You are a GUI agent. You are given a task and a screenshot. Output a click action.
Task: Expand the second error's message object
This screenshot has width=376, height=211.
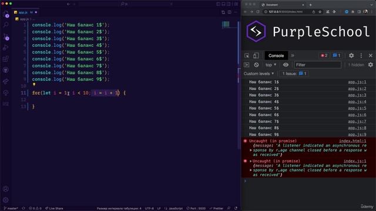click(x=251, y=170)
